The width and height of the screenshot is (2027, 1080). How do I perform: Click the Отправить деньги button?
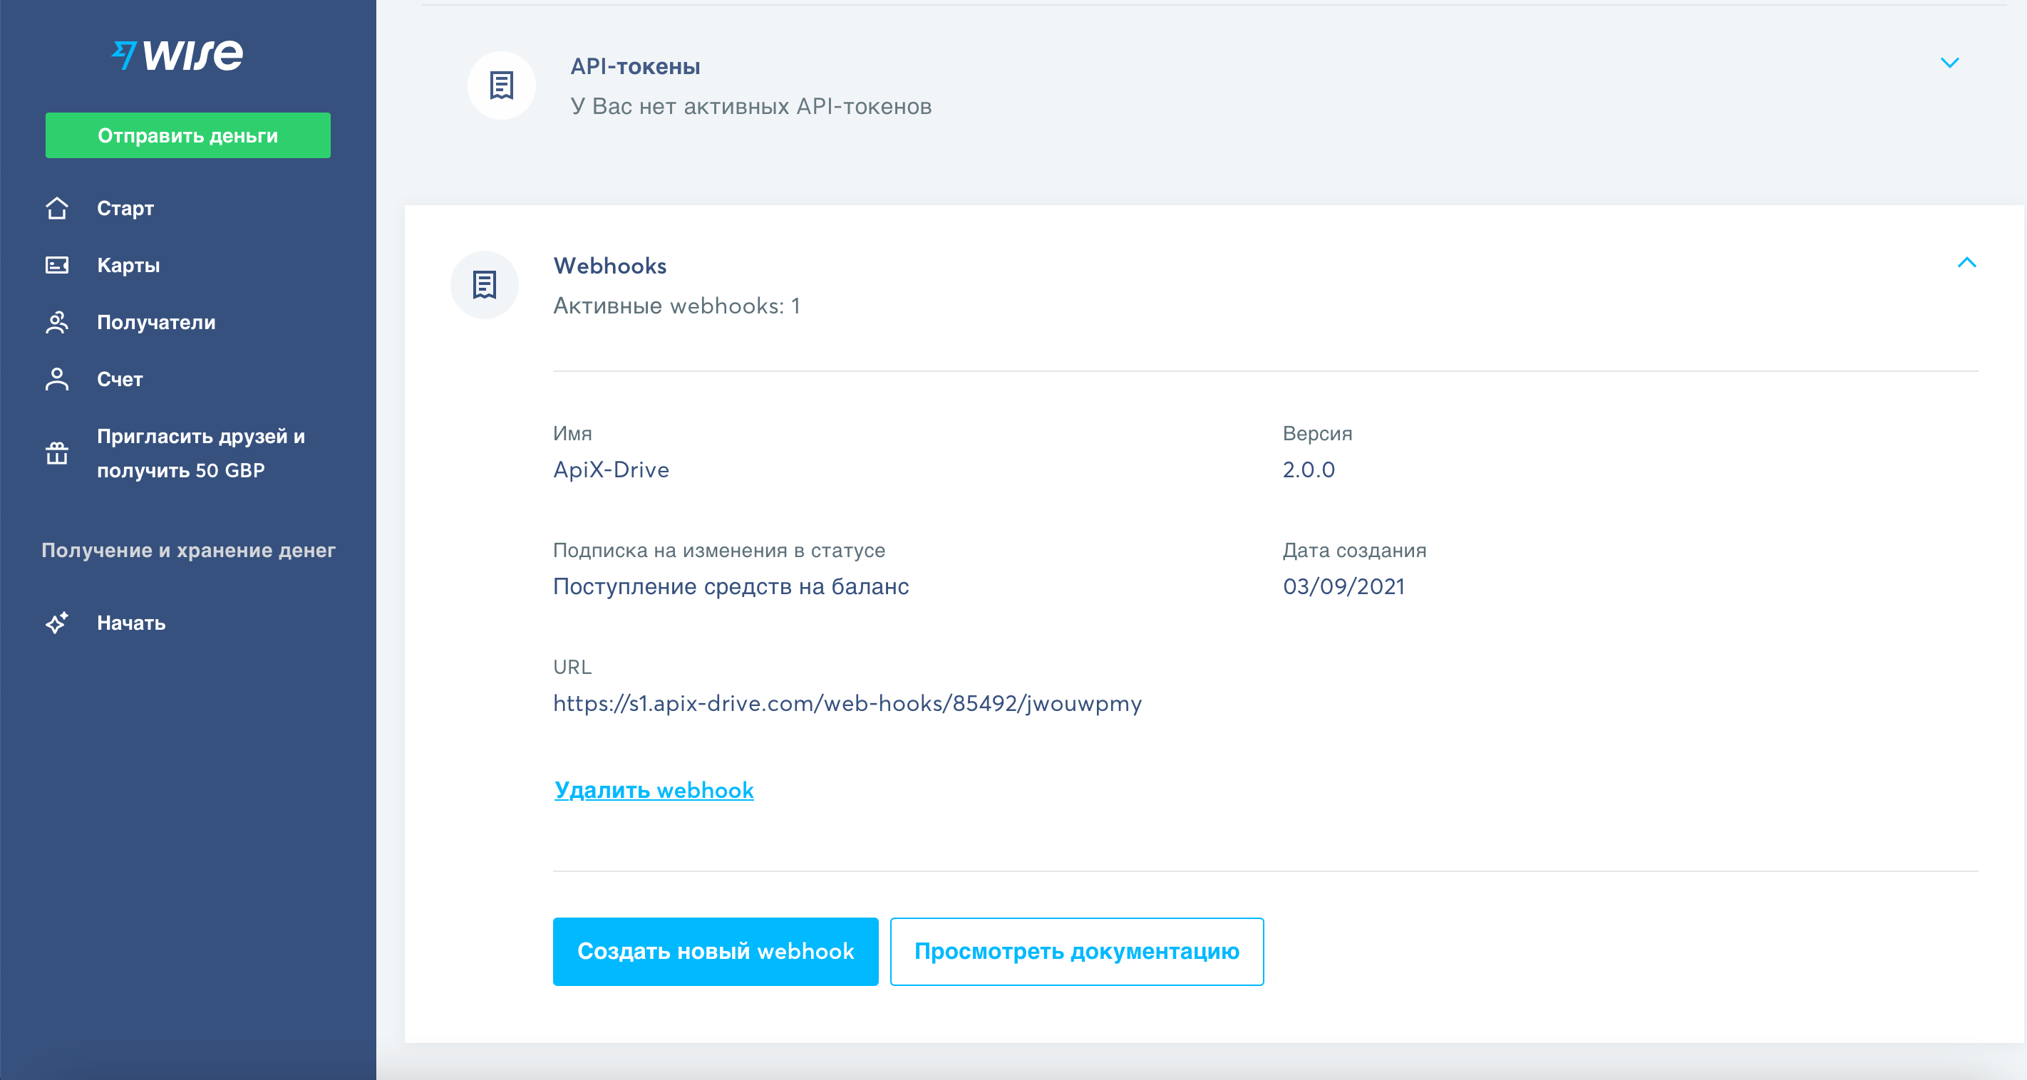188,135
